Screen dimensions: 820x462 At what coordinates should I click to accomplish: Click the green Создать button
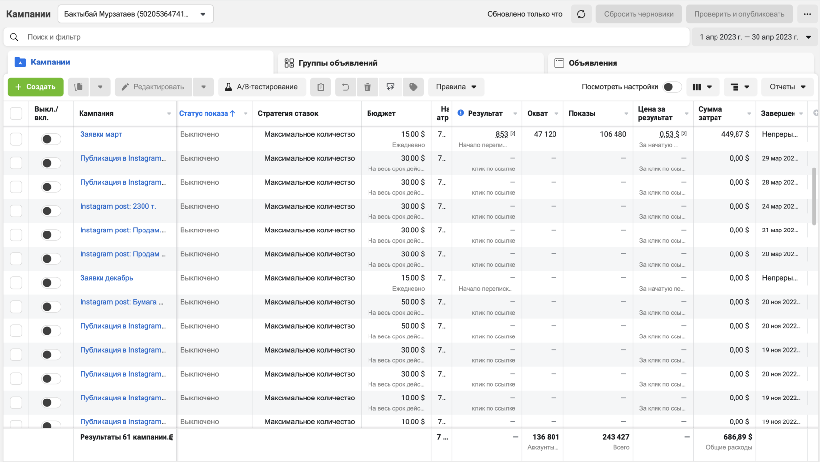point(36,87)
